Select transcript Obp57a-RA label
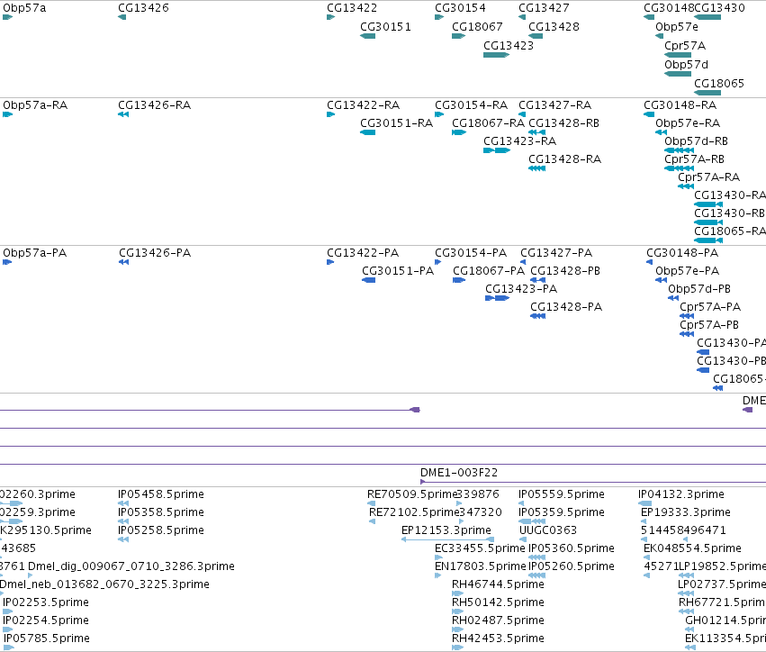The image size is (766, 652). (x=35, y=105)
